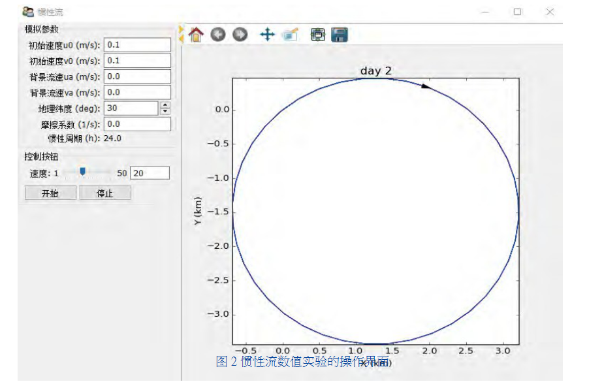This screenshot has height=384, width=602.
Task: Click the 初始速度v0 input field
Action: [137, 61]
